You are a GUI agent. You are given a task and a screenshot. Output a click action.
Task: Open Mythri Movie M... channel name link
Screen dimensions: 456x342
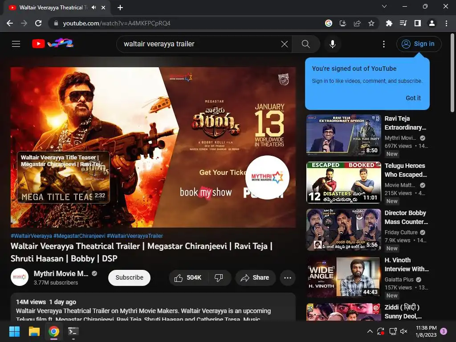point(61,273)
